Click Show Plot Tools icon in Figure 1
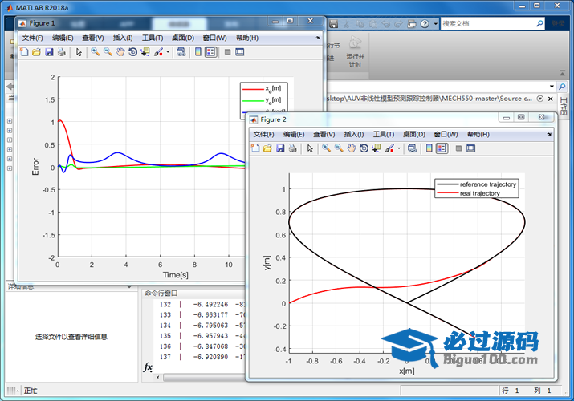 coord(240,52)
